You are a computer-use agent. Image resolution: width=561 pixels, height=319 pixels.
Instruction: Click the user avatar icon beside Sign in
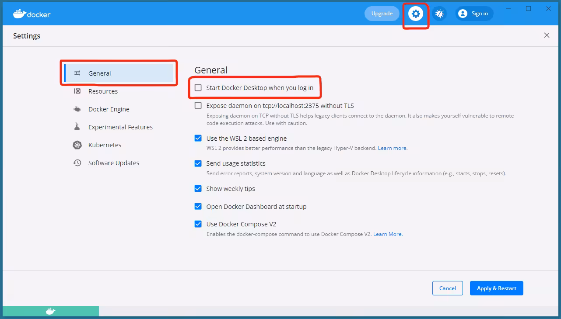(463, 14)
